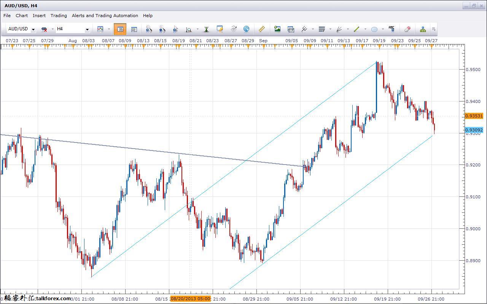Click the blue globe icon
Screen dimensions: 487x304
(x=246, y=29)
